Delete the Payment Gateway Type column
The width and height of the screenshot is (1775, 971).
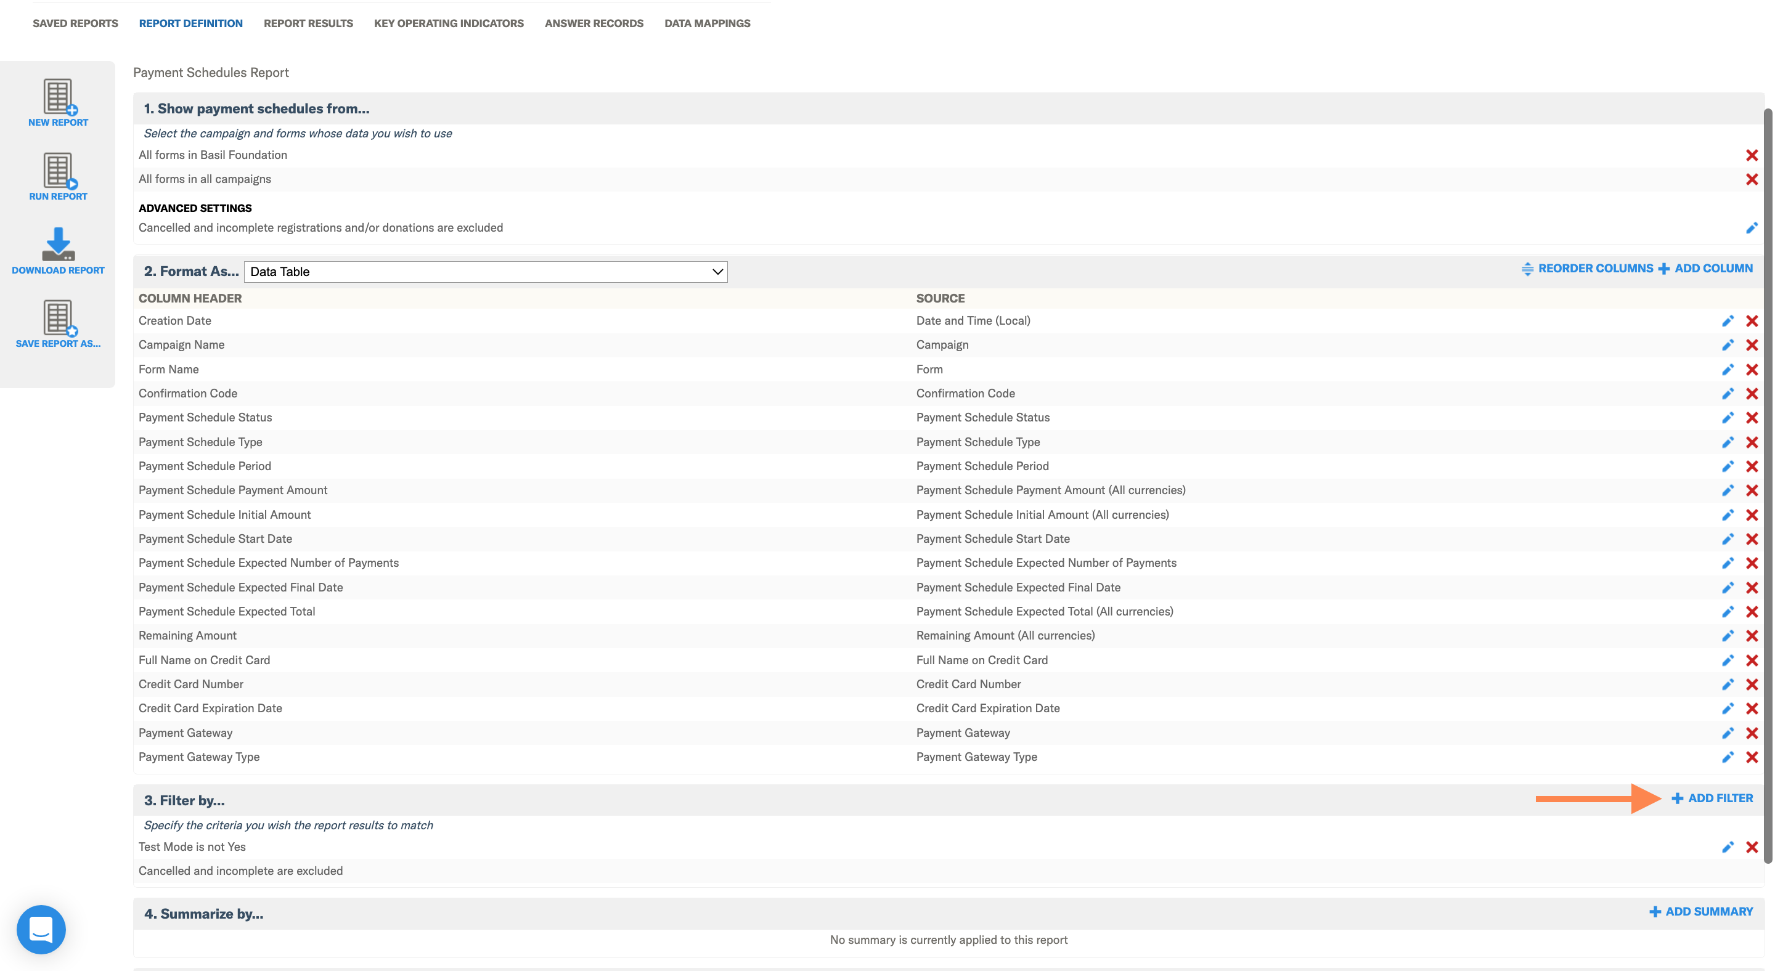click(x=1752, y=757)
